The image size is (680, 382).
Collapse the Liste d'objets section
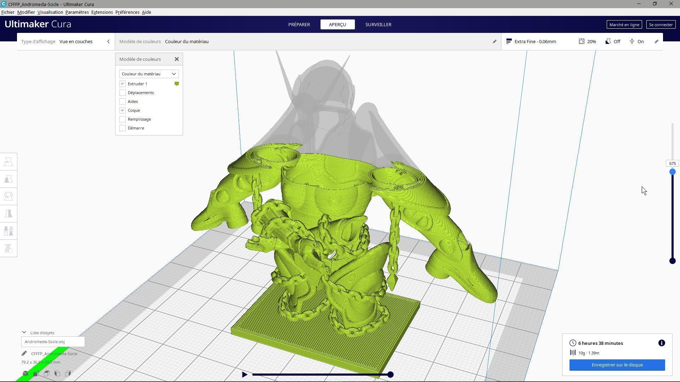24,332
